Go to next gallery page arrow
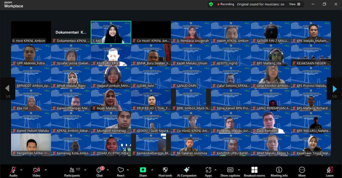 point(334,89)
